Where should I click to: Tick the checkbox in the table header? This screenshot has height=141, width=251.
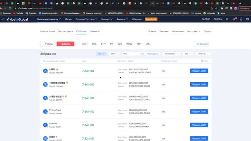pos(202,61)
